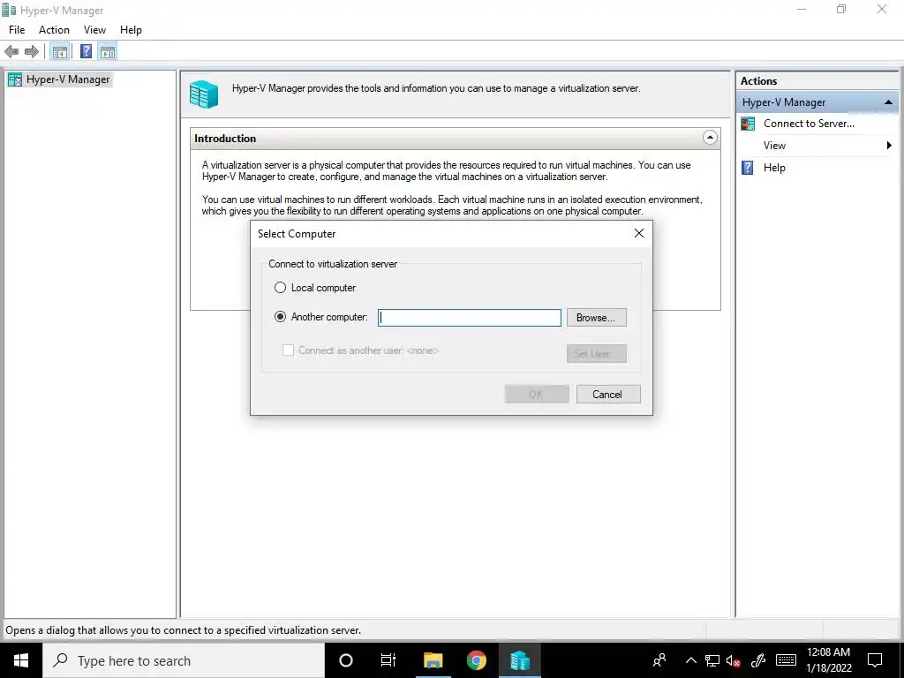
Task: Click the Forward arrow toolbar icon
Action: [32, 52]
